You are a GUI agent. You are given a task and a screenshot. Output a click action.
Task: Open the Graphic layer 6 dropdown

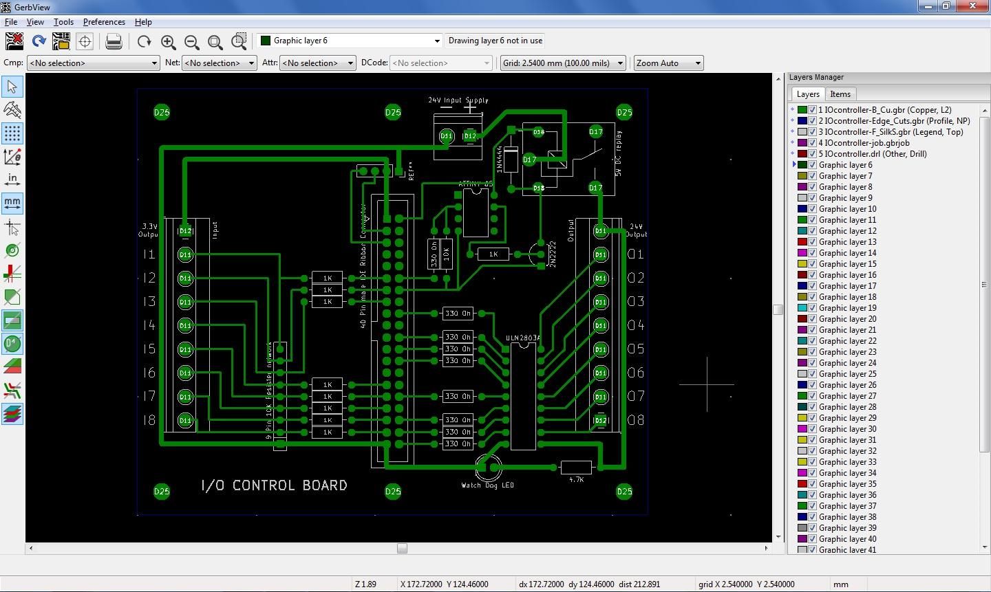436,41
